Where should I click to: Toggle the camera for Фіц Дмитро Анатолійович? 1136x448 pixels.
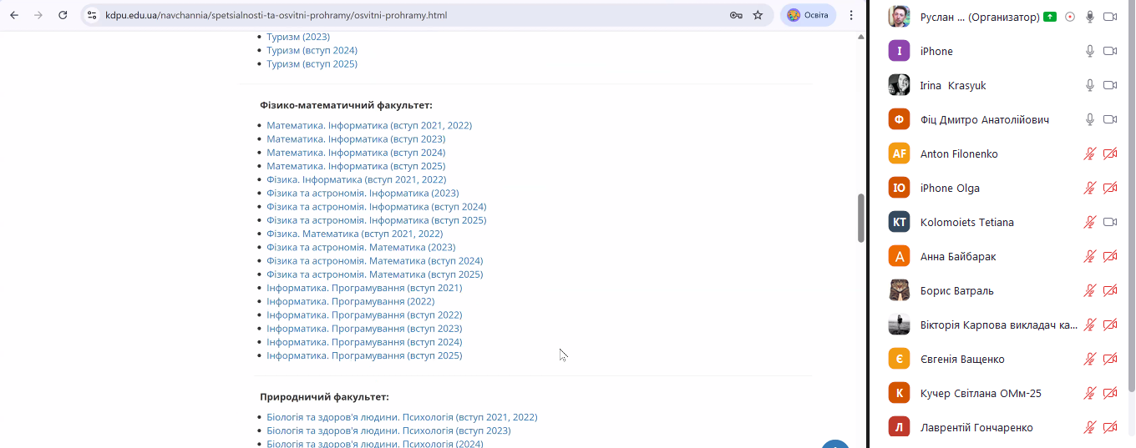[x=1110, y=119]
